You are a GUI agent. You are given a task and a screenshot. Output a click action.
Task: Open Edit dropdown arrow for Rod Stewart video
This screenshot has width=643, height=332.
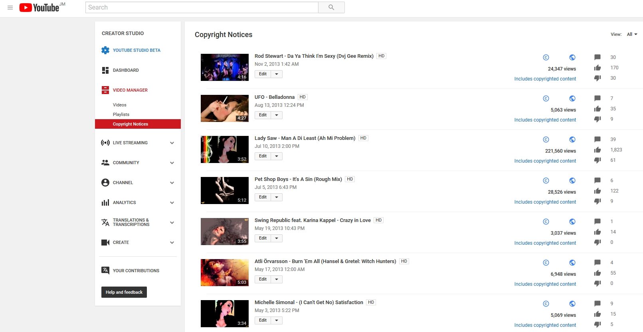277,74
